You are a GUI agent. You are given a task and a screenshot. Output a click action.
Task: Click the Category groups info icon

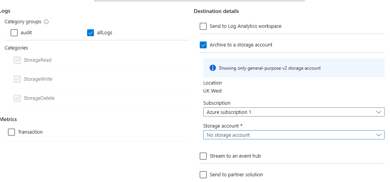(46, 22)
